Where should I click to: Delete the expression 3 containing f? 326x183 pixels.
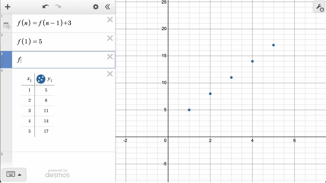(x=110, y=57)
